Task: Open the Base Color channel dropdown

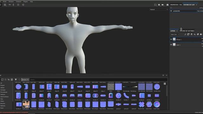Action: pos(175,35)
